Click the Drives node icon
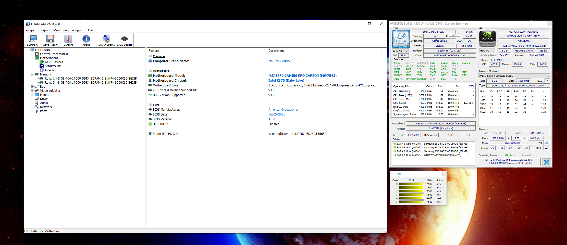The height and width of the screenshot is (245, 567). click(x=37, y=99)
